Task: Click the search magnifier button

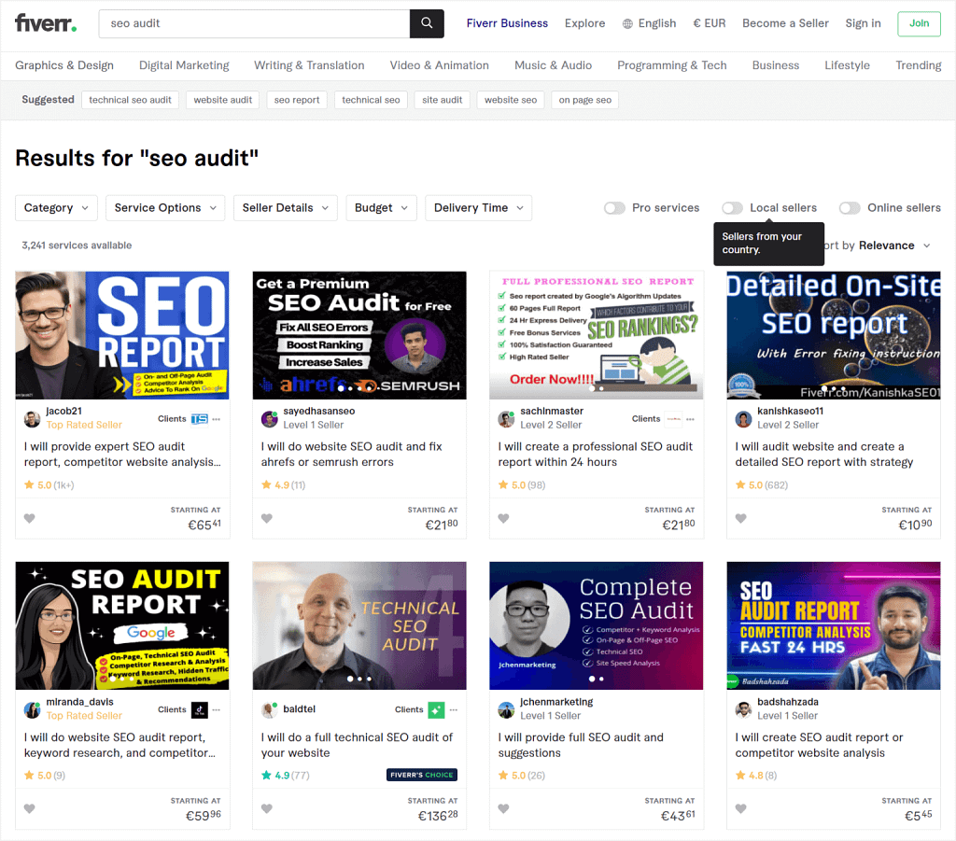Action: (x=427, y=23)
